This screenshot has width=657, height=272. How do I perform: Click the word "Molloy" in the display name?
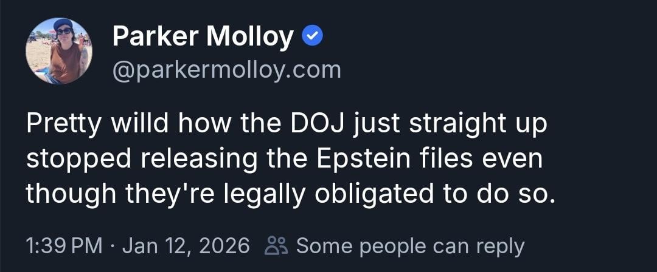point(249,38)
